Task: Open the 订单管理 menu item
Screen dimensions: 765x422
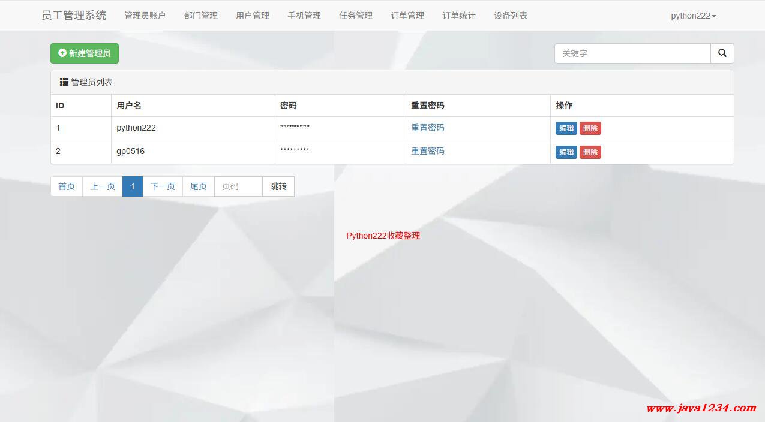Action: 407,16
